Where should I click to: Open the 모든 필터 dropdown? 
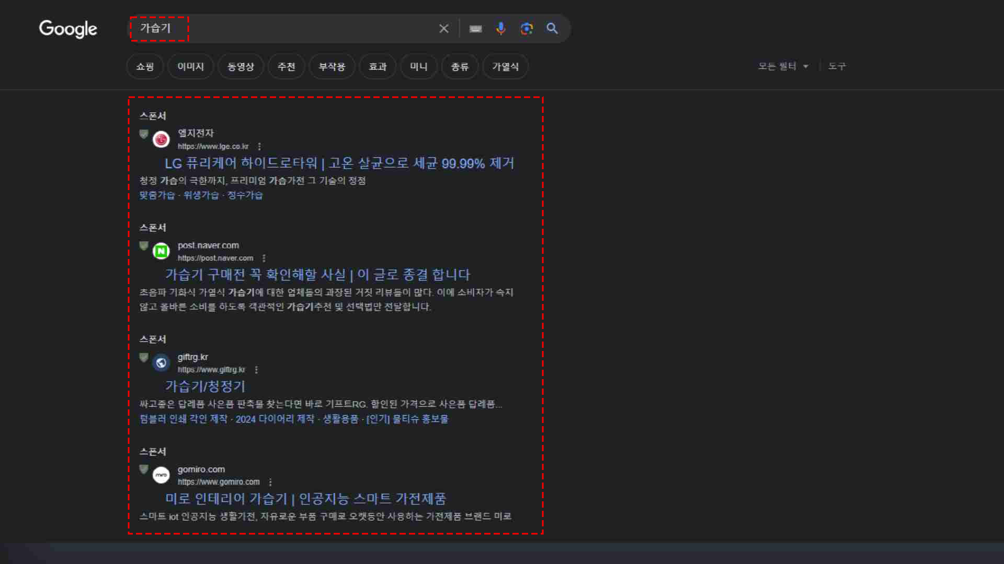point(782,66)
